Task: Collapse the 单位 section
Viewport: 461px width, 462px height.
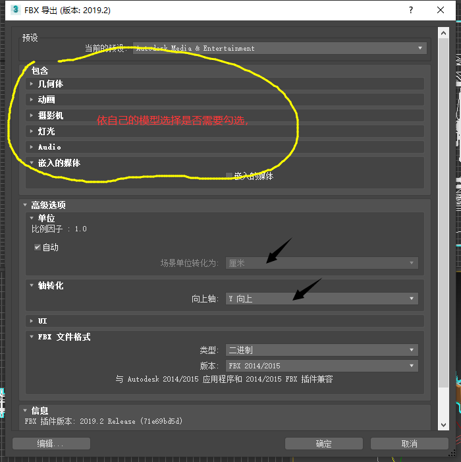Action: pos(31,218)
